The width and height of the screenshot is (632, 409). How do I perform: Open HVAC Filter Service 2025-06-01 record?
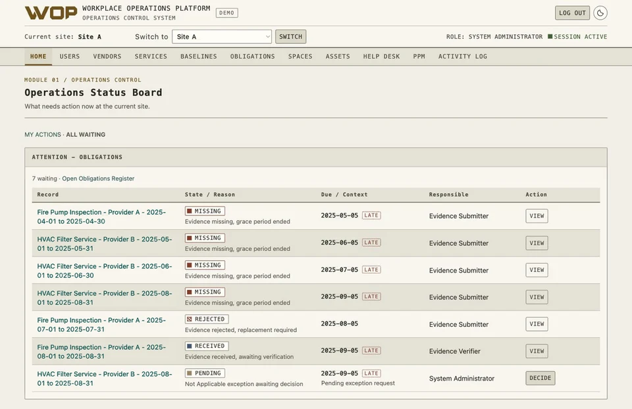tap(105, 271)
